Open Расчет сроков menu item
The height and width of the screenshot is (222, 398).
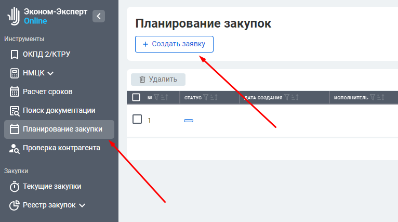pyautogui.click(x=59, y=92)
